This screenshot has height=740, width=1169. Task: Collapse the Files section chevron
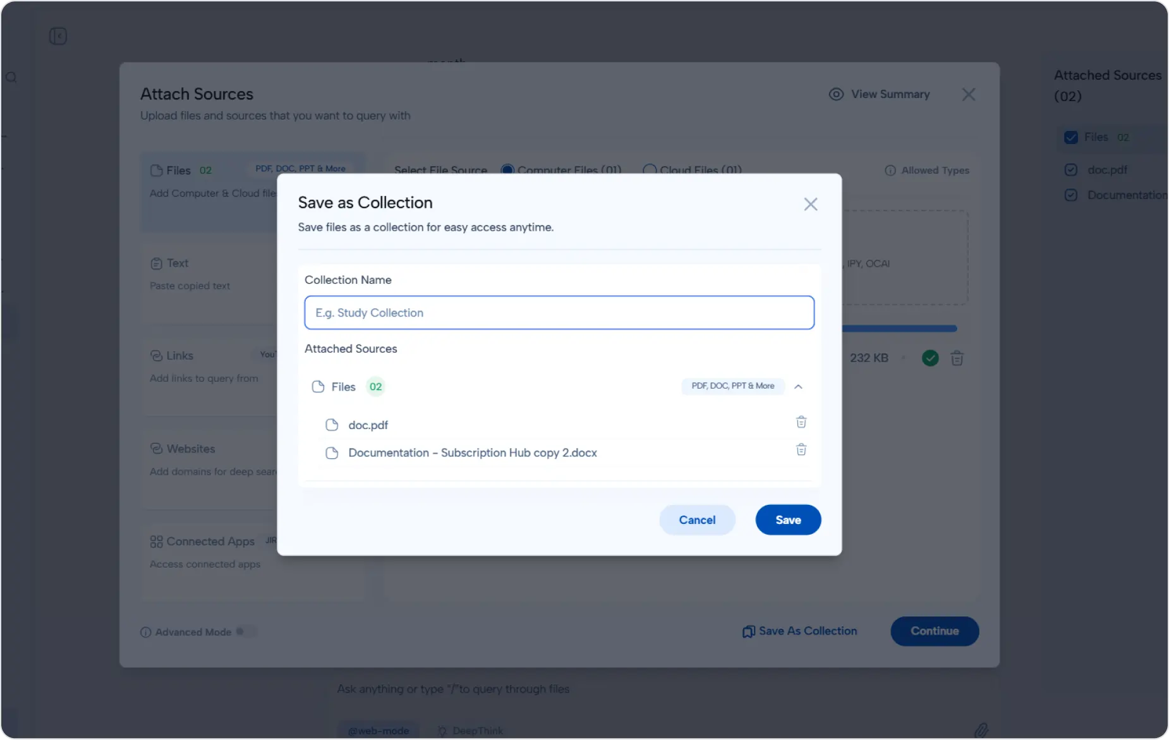tap(798, 387)
